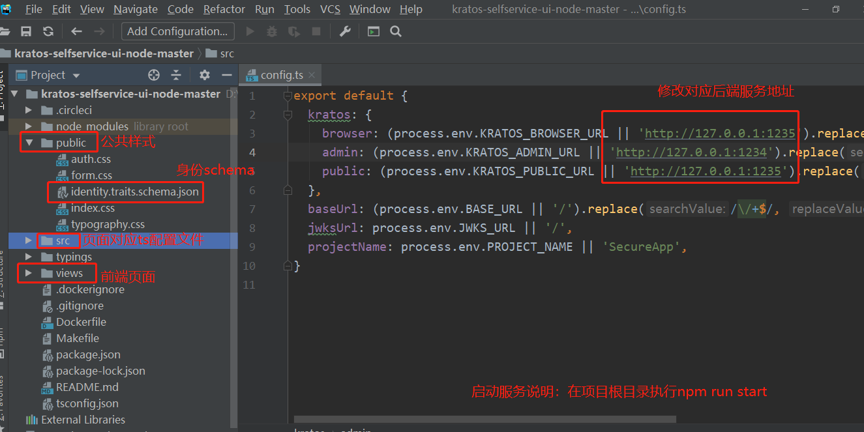The width and height of the screenshot is (864, 432).
Task: Click the Debug bug icon
Action: [x=273, y=31]
